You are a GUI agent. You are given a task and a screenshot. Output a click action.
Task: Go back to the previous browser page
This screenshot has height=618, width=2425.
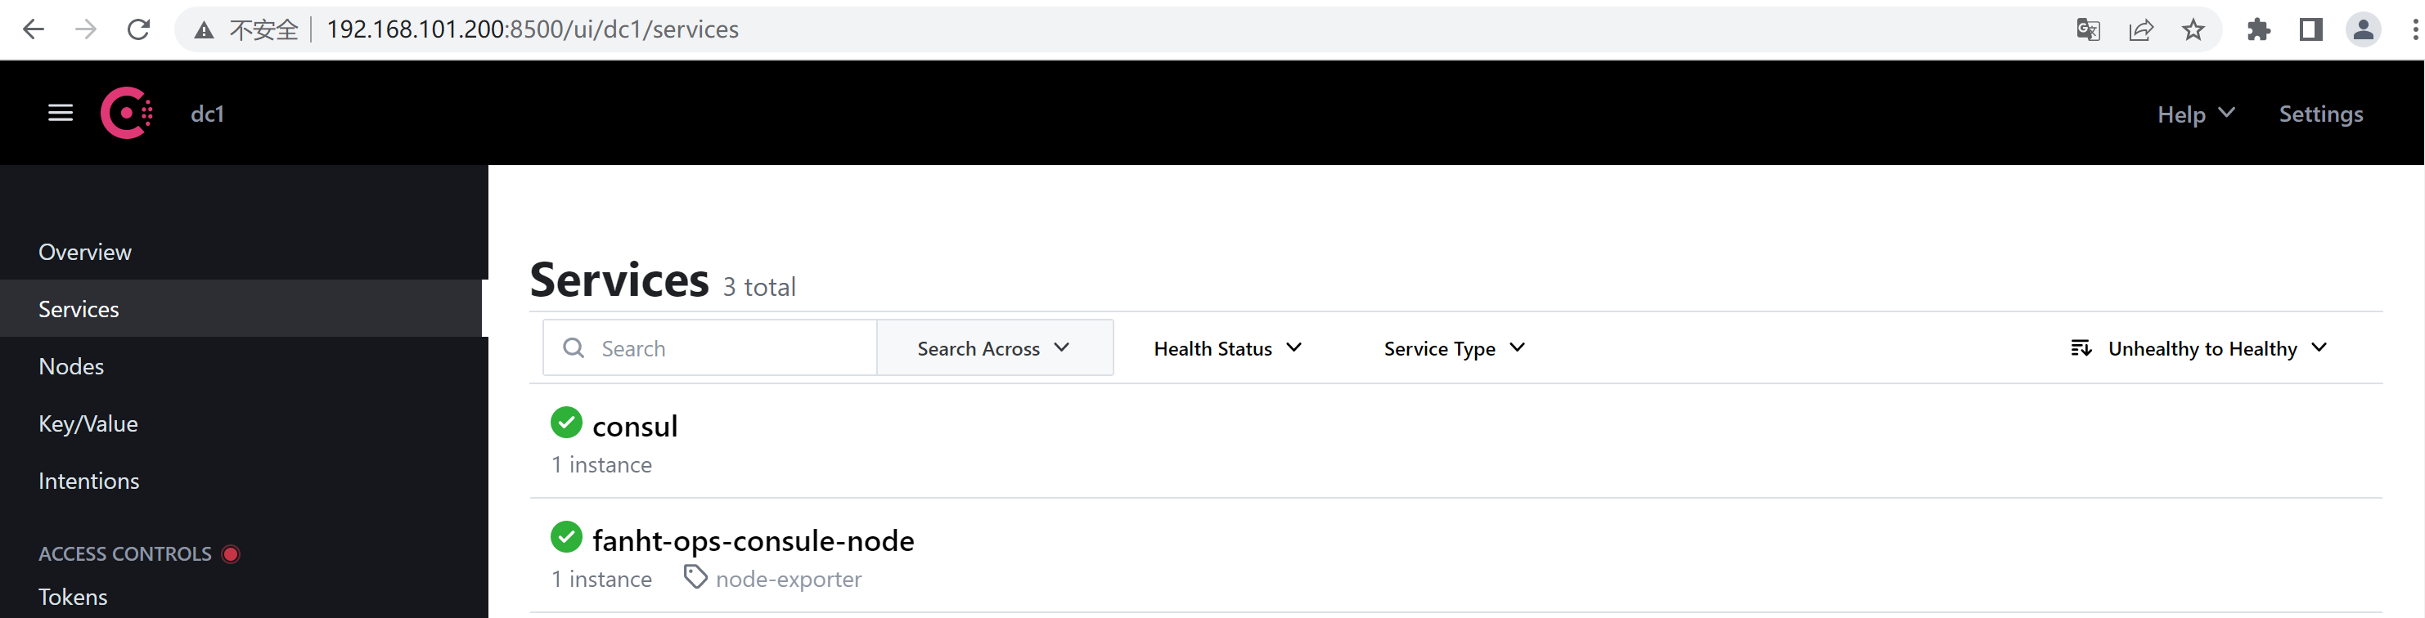point(33,29)
